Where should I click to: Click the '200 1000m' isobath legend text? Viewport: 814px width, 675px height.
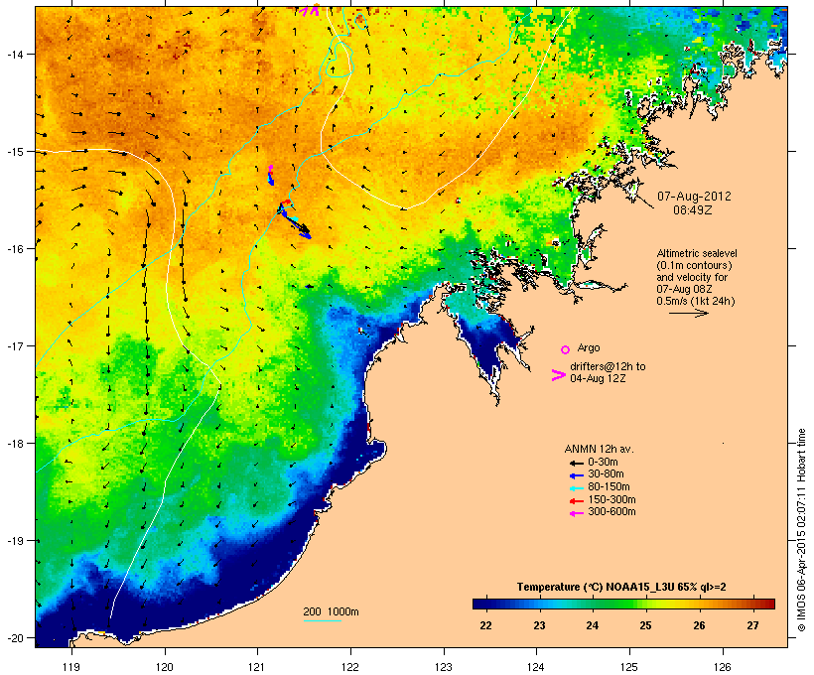tap(331, 611)
